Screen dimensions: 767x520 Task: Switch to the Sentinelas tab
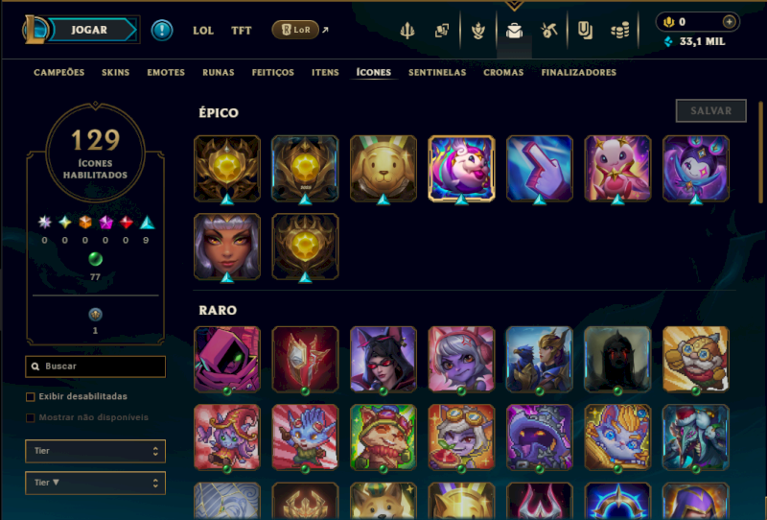click(437, 73)
